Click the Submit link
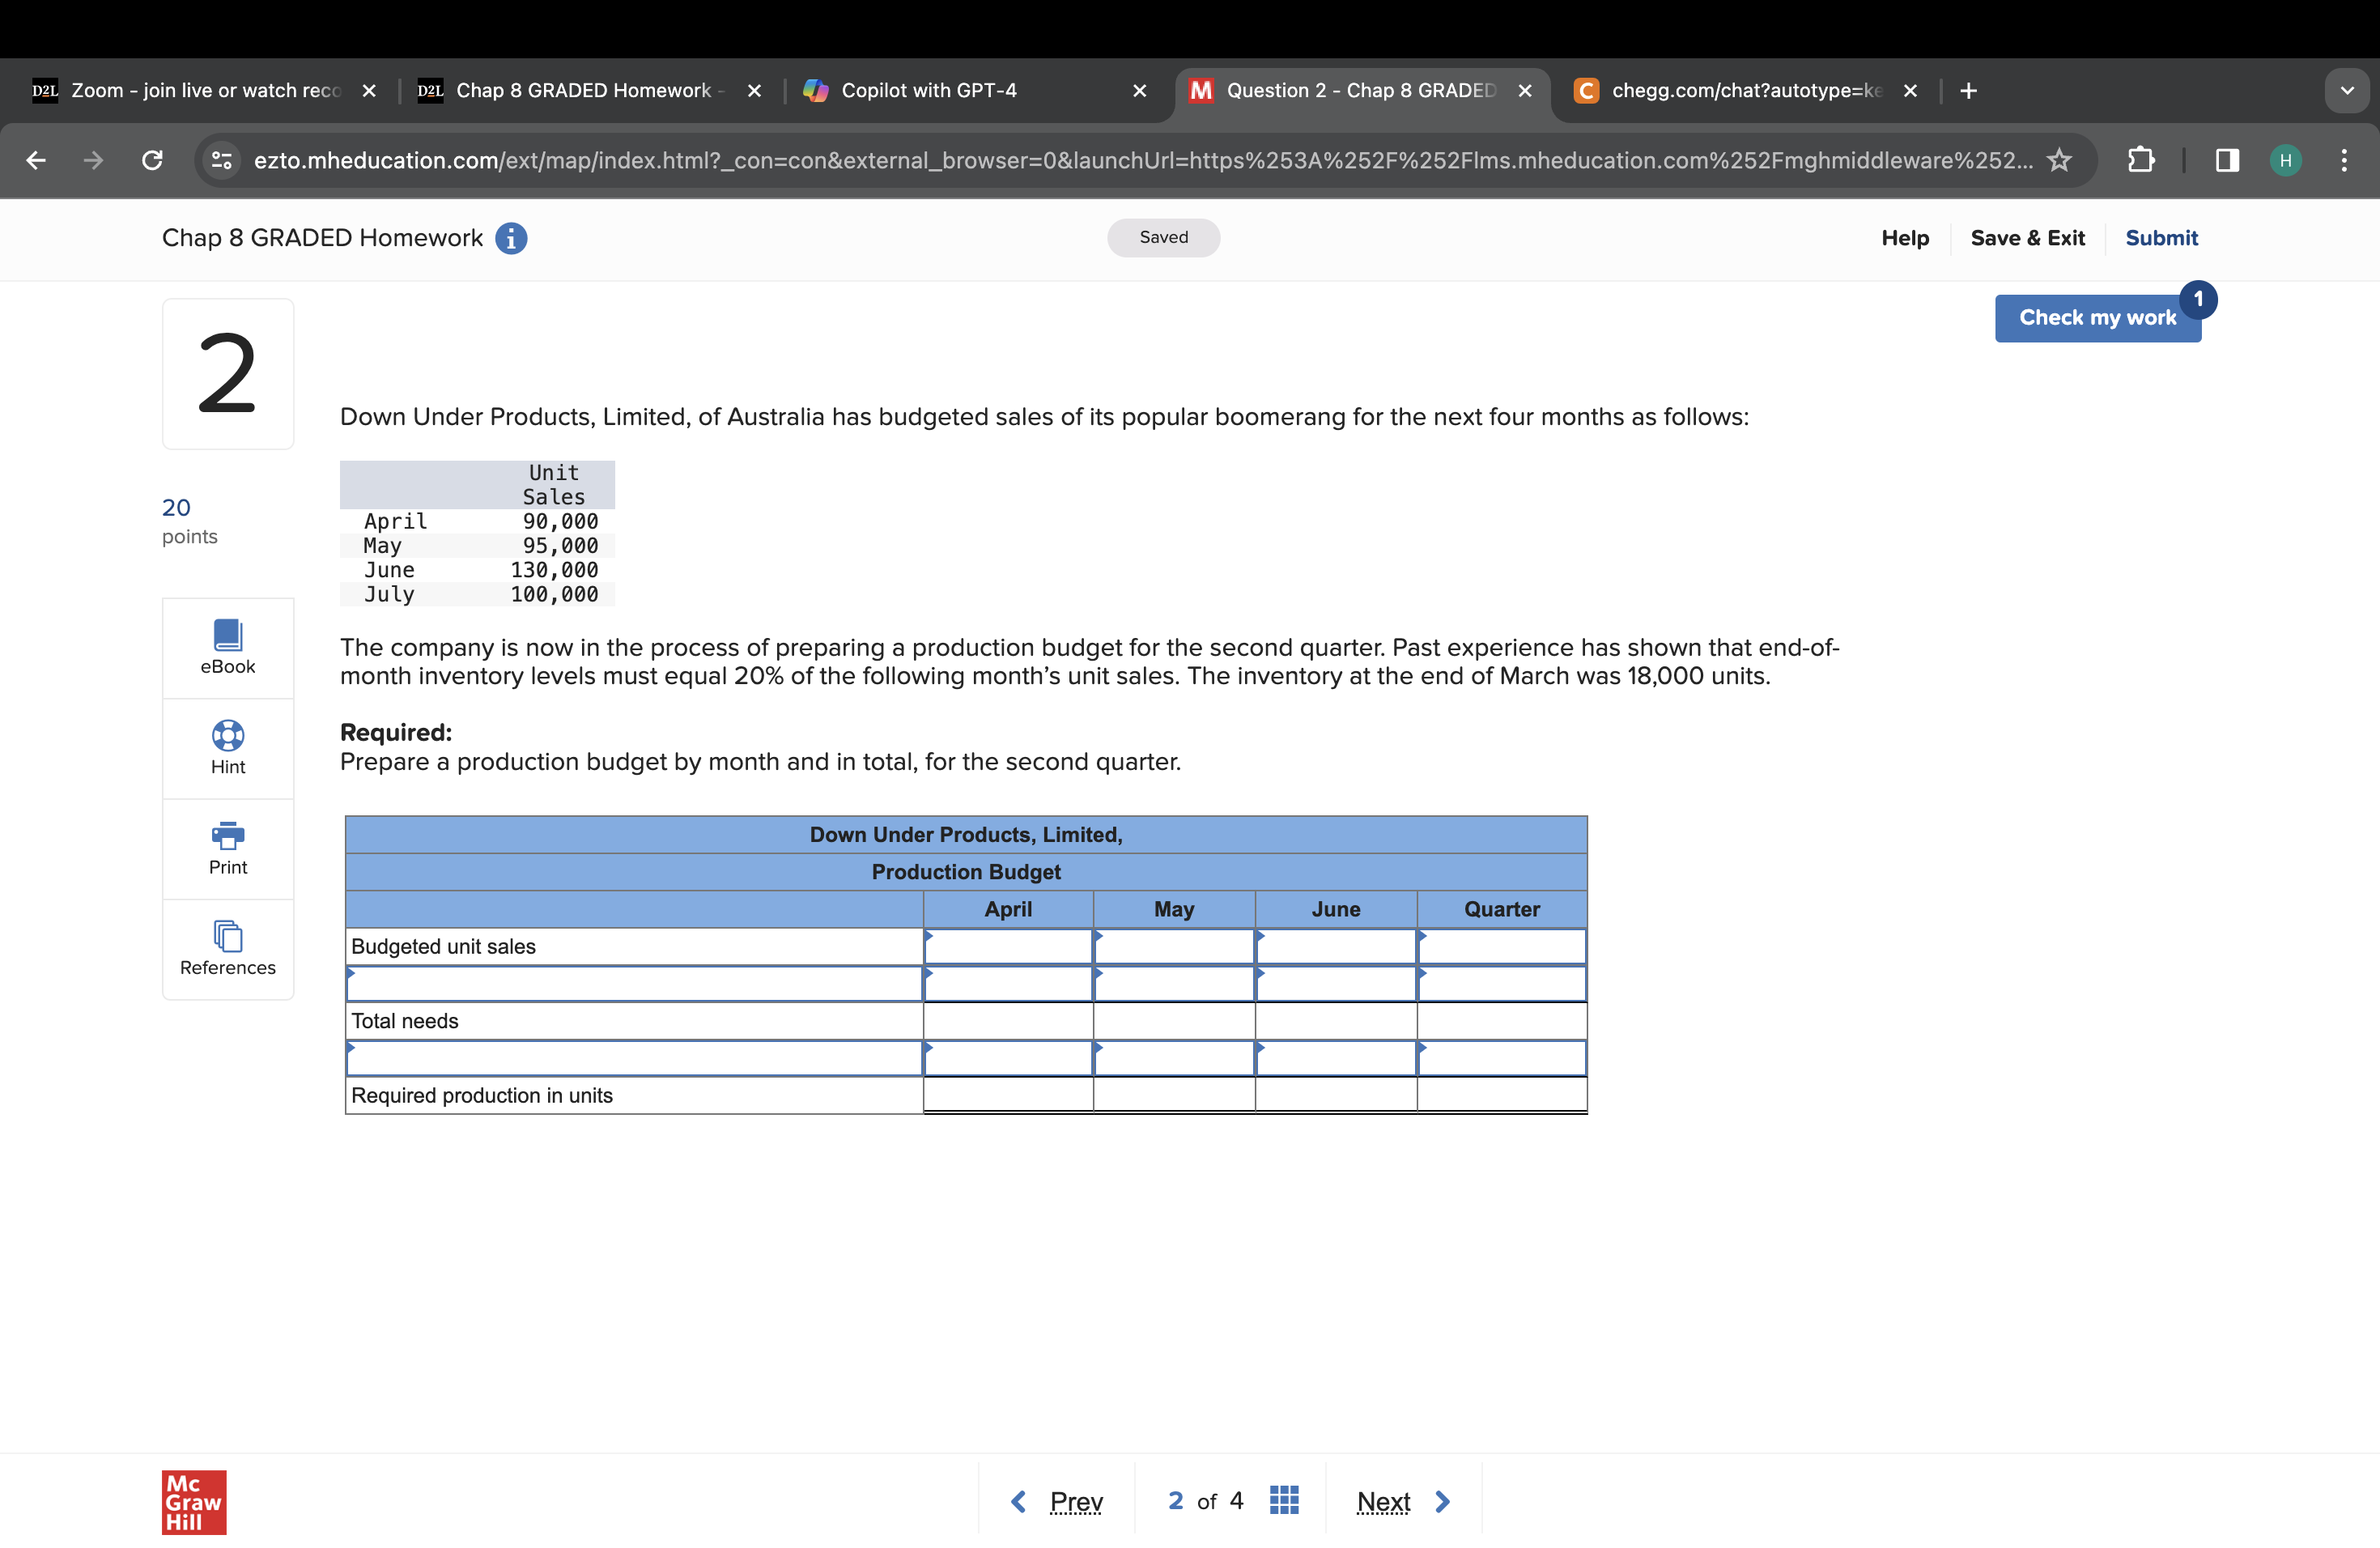The height and width of the screenshot is (1548, 2380). pyautogui.click(x=2161, y=238)
